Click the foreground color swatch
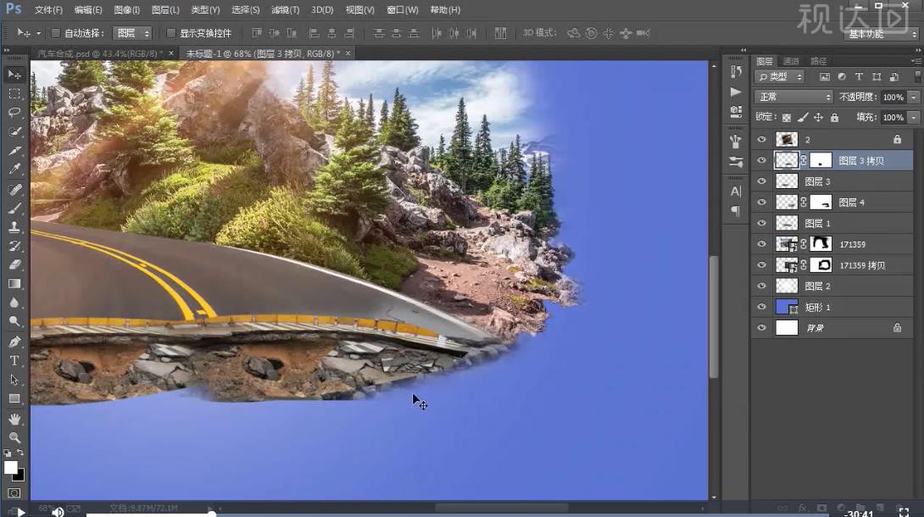The width and height of the screenshot is (924, 517). click(x=11, y=467)
